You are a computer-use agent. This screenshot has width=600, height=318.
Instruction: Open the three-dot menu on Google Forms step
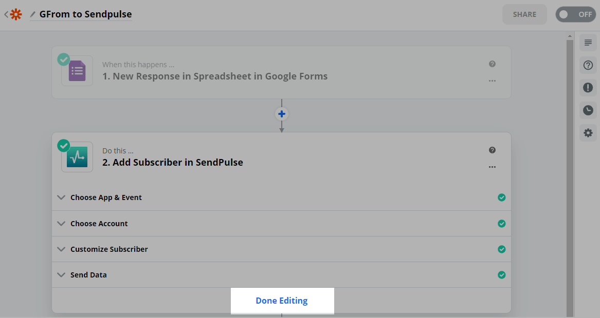point(492,81)
